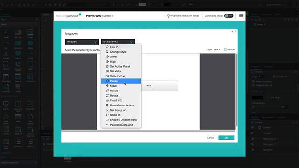Viewport: 299px width, 168px height.
Task: Click Cancel in New event dialog
Action: [x=211, y=138]
